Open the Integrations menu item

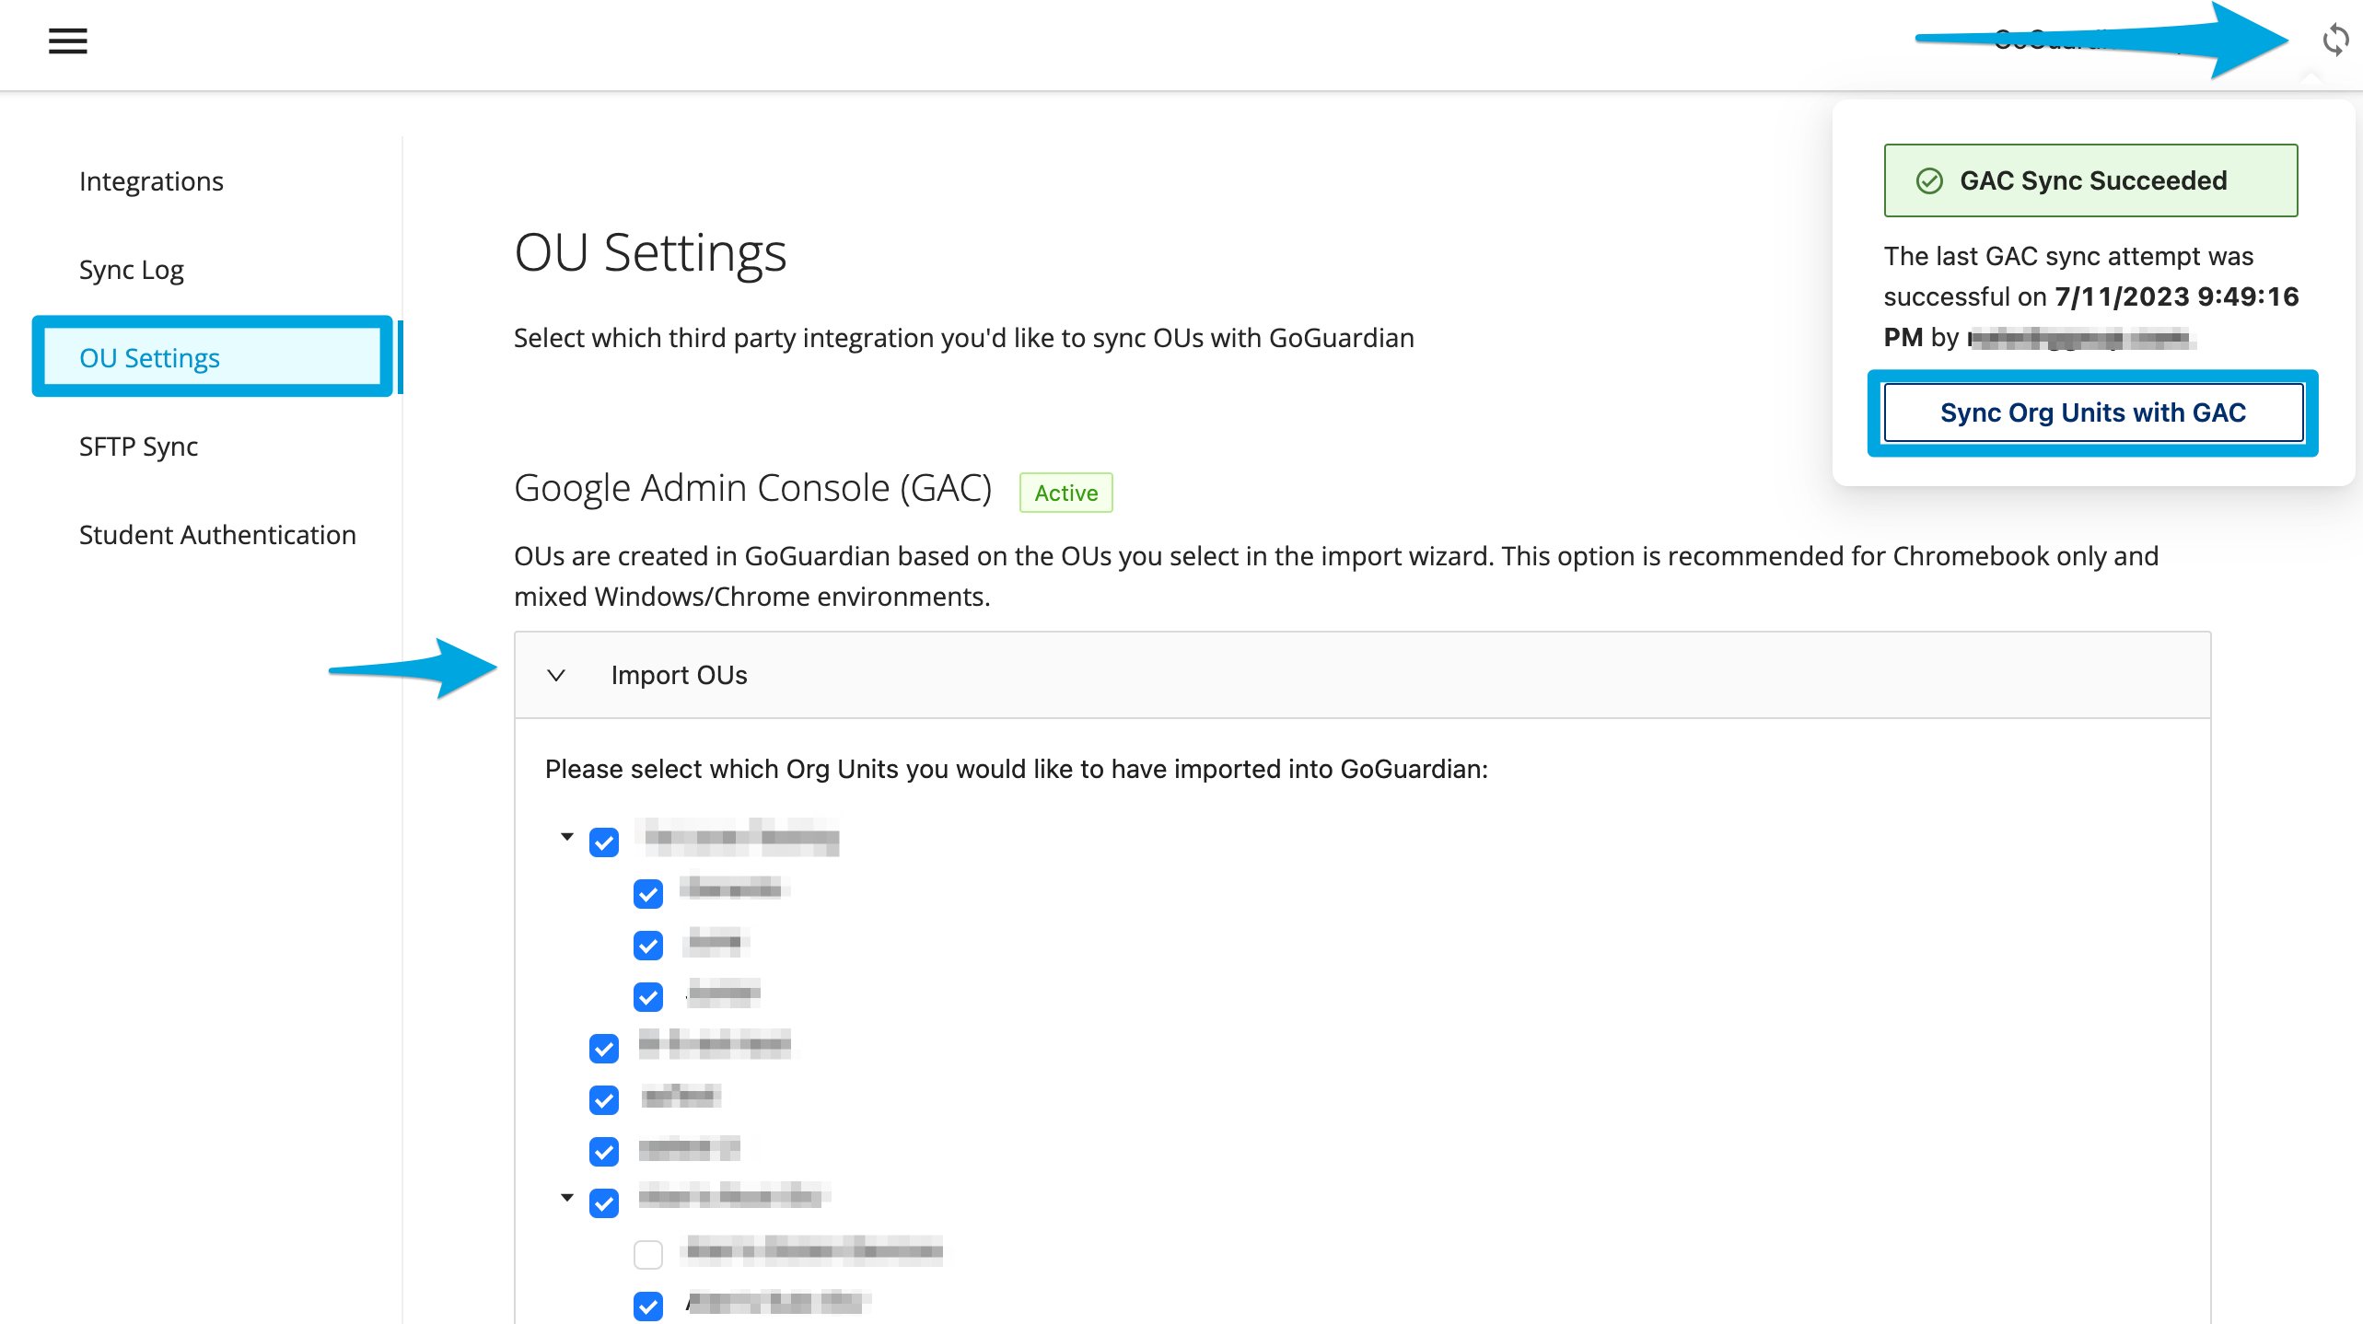151,181
